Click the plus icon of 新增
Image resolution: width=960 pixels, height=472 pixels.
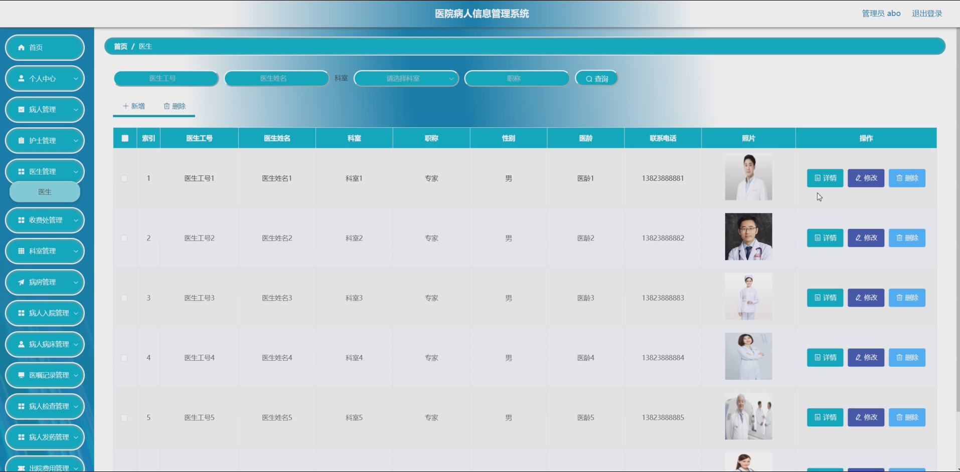126,106
